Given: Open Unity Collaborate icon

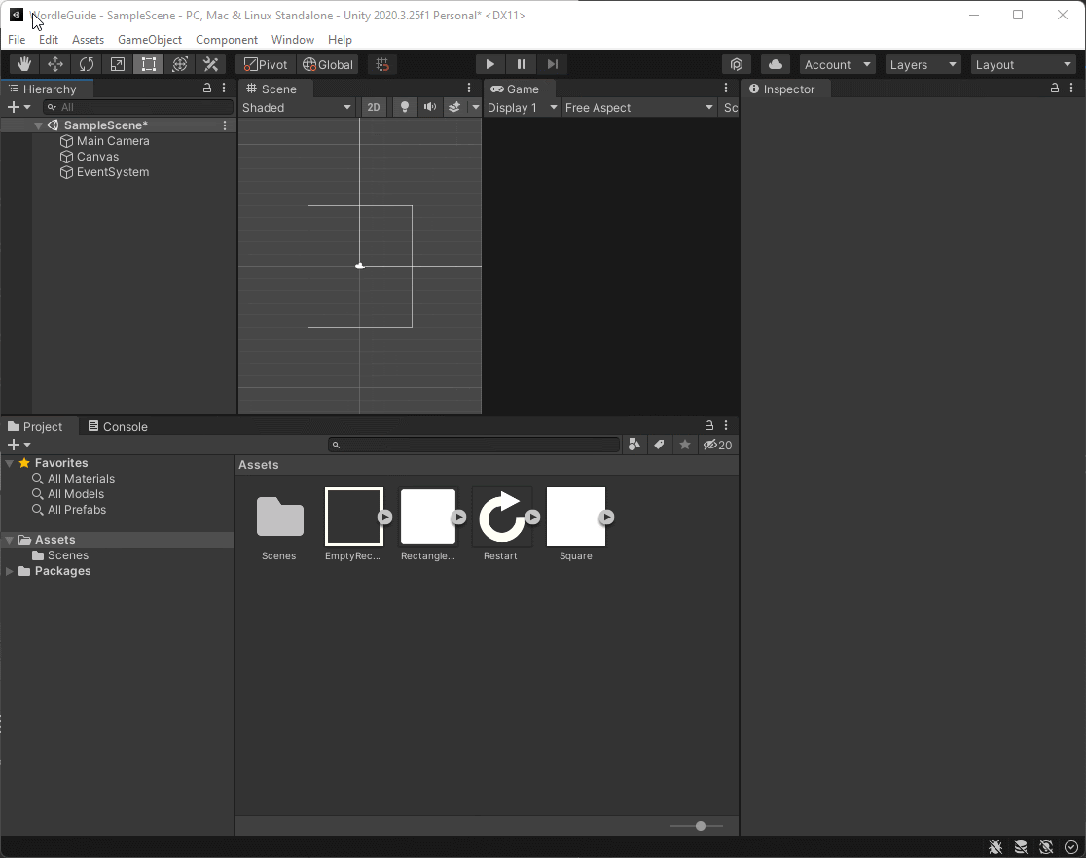Looking at the screenshot, I should coord(737,64).
